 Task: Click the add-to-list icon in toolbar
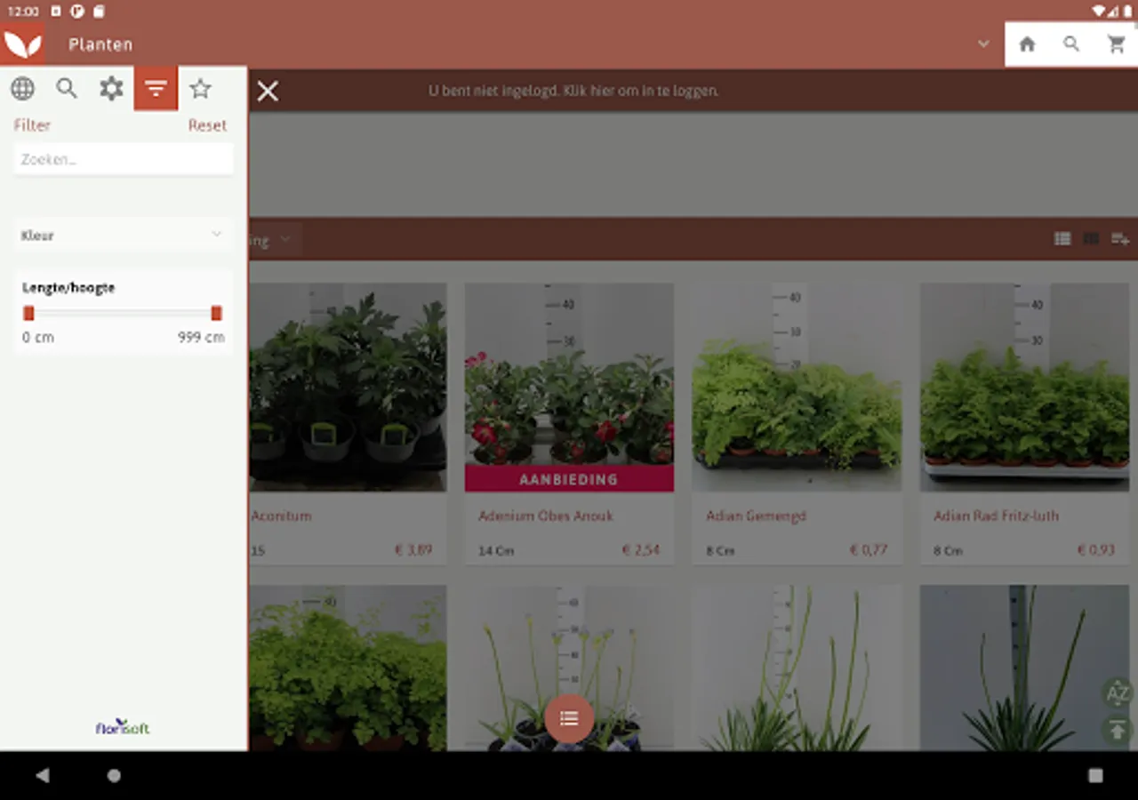1120,238
